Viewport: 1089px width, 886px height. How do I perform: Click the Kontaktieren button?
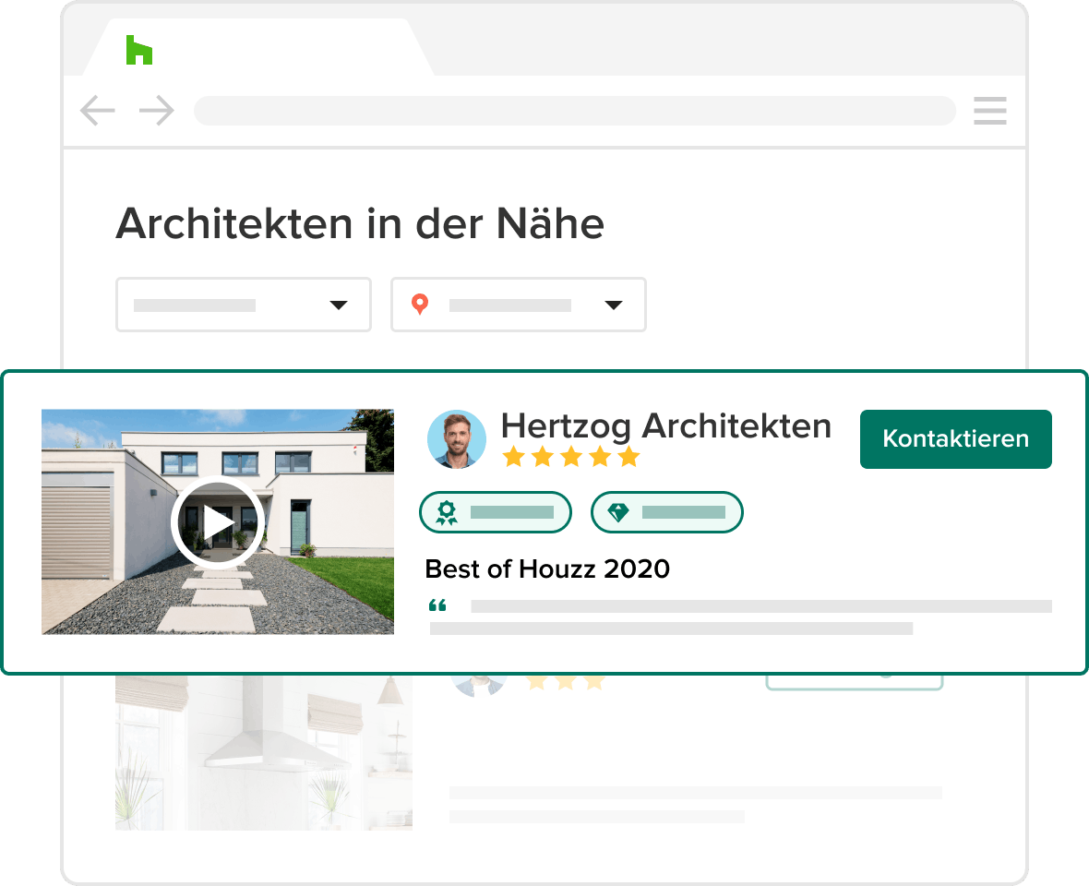pos(956,438)
